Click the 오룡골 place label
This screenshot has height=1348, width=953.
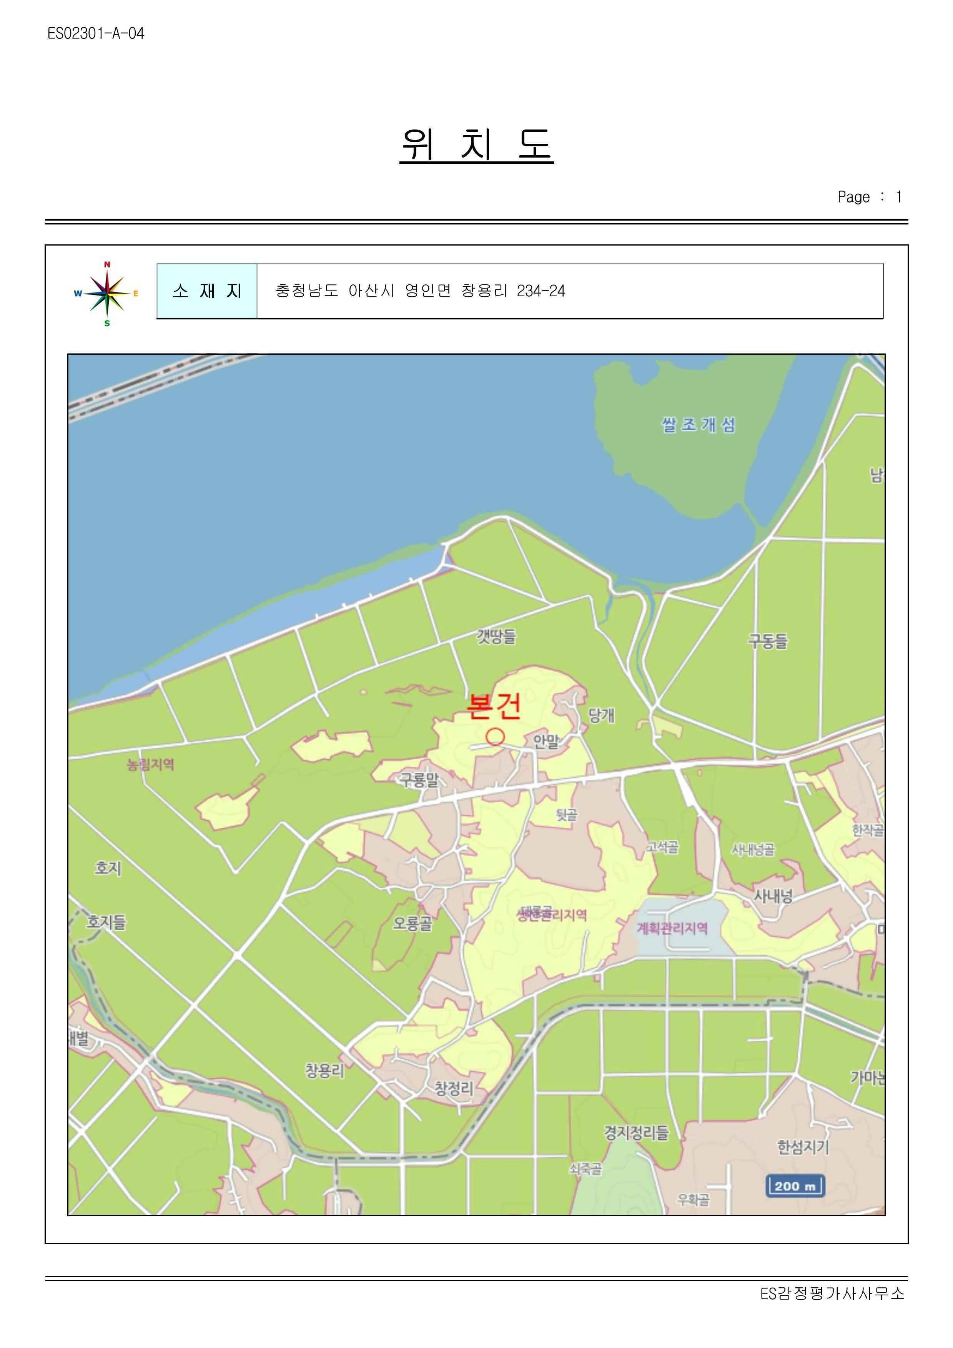pos(412,923)
